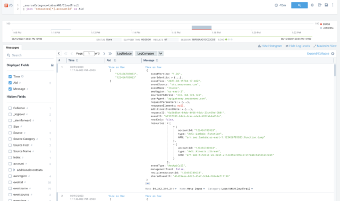Click the sort icon in the Time column header
Image resolution: width=340 pixels, height=201 pixels.
tap(77, 60)
